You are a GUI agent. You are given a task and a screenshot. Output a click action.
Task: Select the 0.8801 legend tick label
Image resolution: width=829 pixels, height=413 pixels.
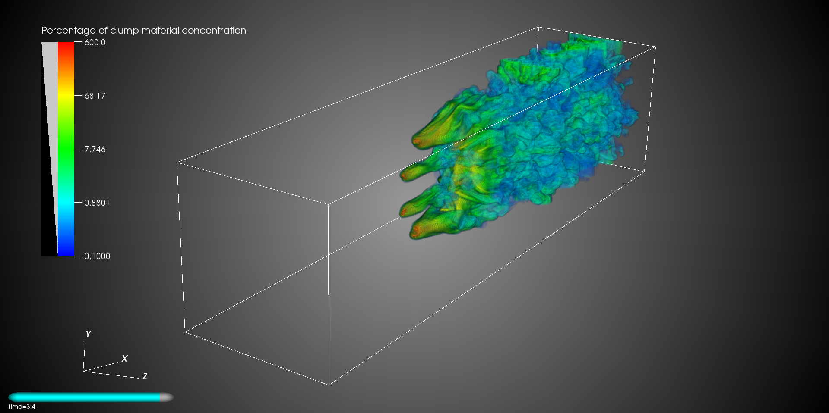(x=97, y=203)
